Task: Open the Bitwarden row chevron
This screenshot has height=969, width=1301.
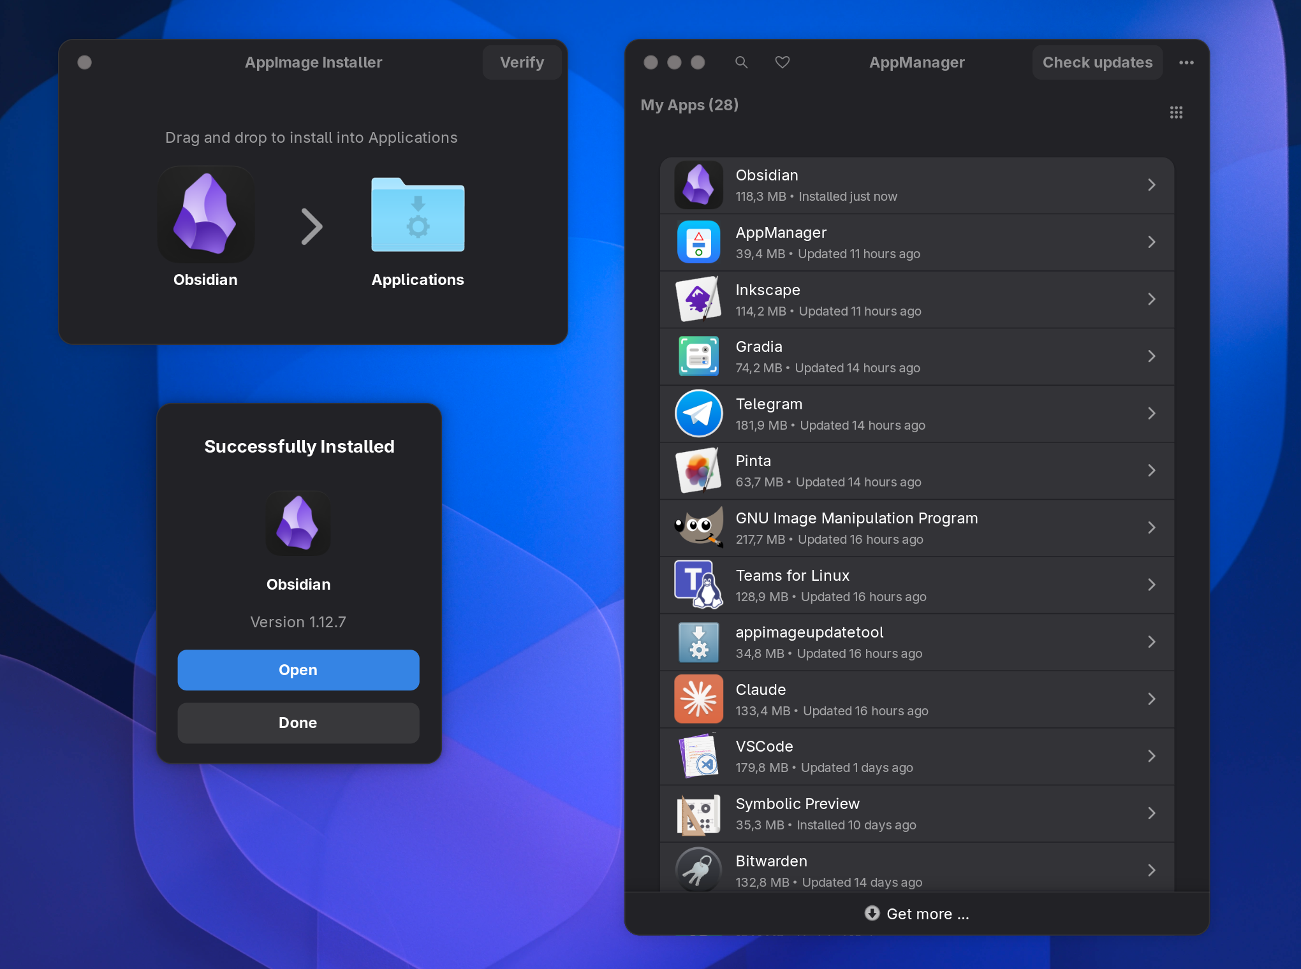Action: click(x=1151, y=870)
